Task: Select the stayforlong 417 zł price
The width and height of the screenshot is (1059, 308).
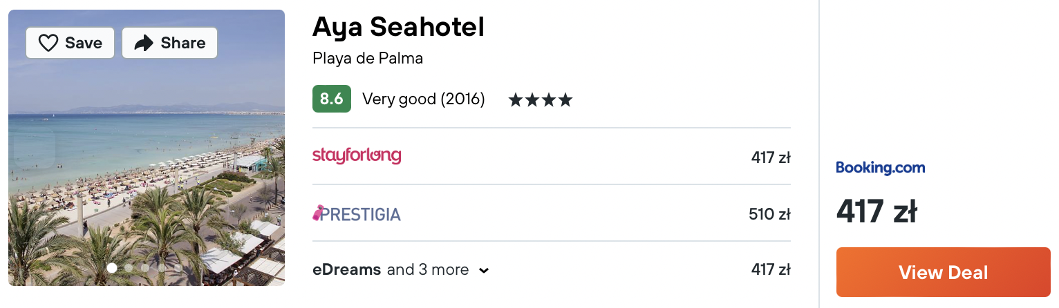Action: pos(771,157)
